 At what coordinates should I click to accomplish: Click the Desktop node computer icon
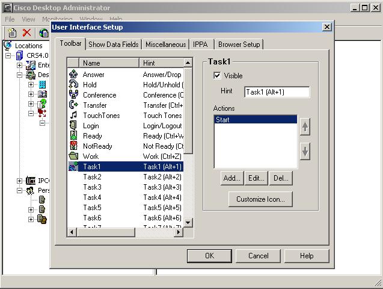[x=31, y=75]
